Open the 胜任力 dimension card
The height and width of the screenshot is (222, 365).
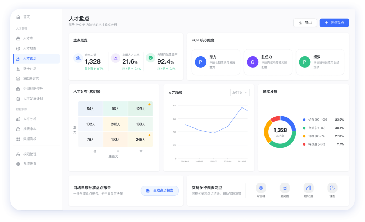268,62
